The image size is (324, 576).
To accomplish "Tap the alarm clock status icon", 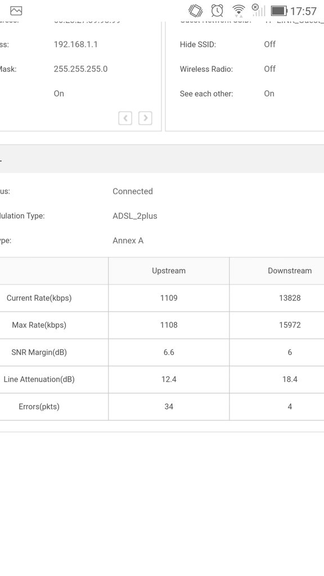I will point(217,11).
